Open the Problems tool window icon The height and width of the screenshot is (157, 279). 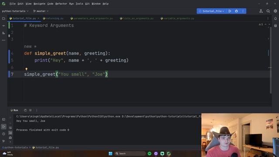point(3,134)
